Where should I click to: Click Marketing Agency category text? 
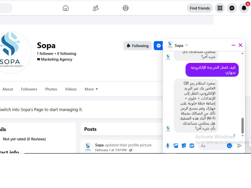[x=57, y=59]
